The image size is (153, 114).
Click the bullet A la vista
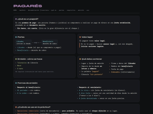pyautogui.click(x=102, y=90)
